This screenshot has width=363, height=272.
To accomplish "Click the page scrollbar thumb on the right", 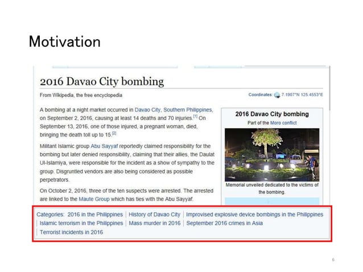I will (329, 88).
